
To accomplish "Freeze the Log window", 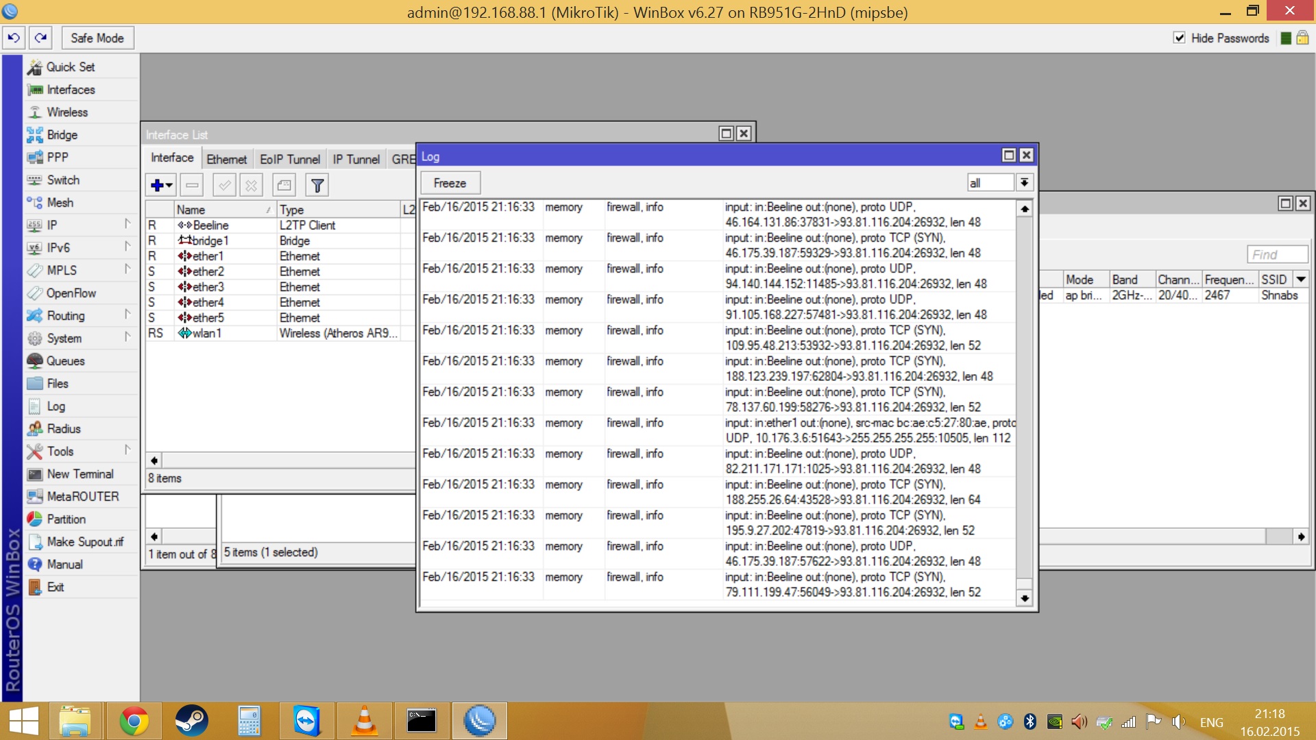I will [x=450, y=183].
